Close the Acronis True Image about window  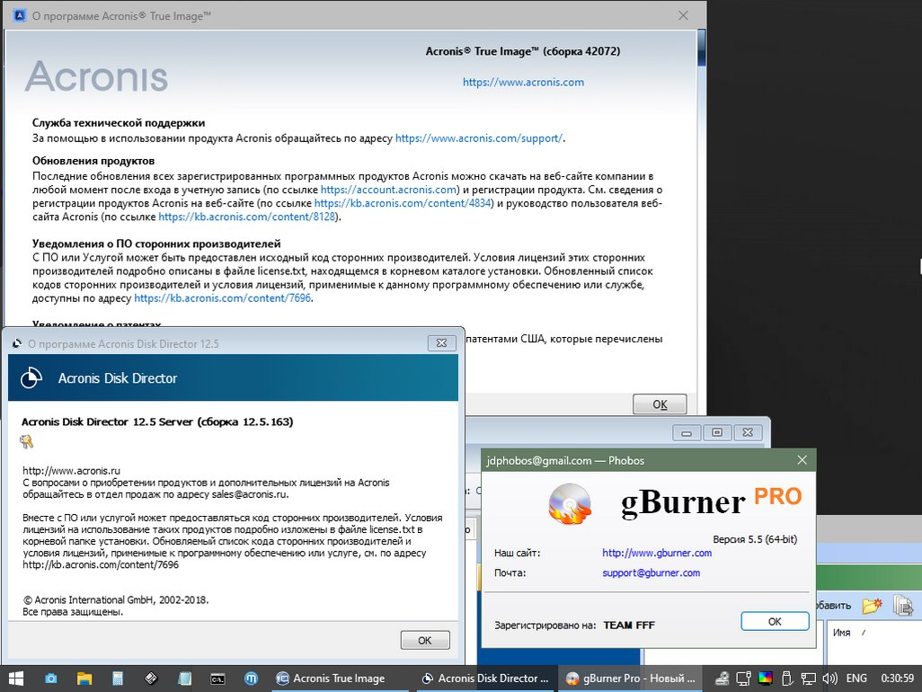coord(683,16)
